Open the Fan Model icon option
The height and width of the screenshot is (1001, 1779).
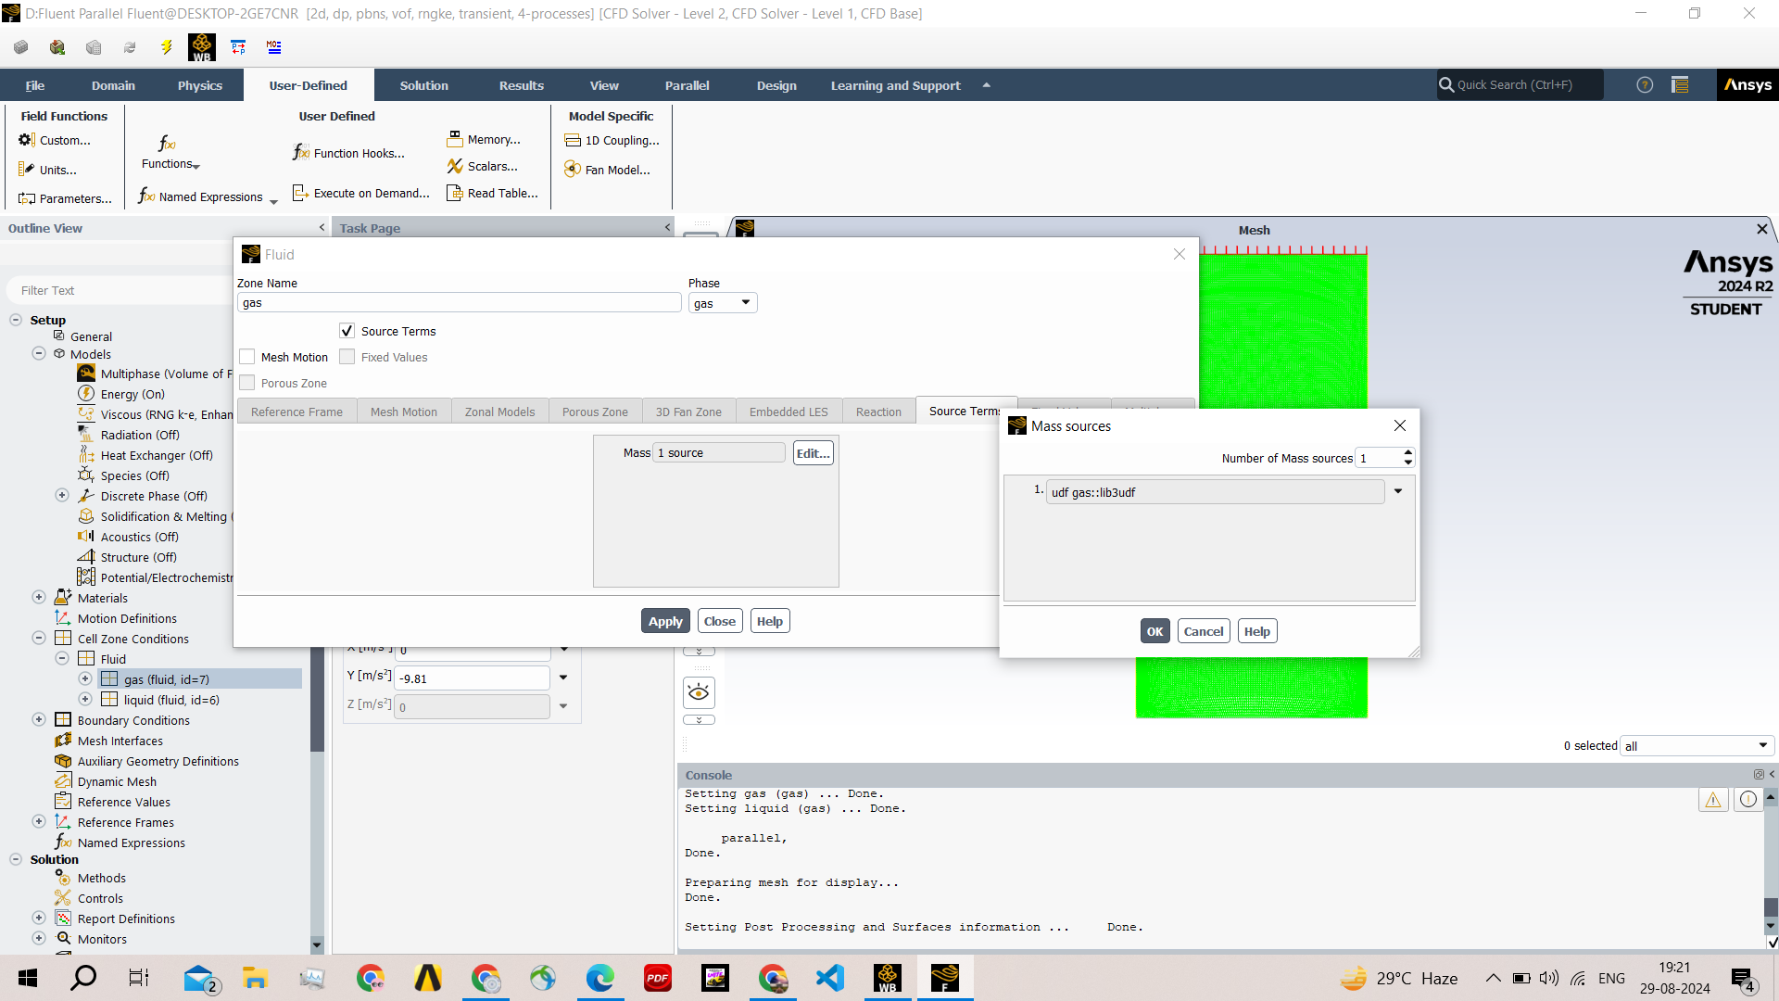tap(574, 170)
